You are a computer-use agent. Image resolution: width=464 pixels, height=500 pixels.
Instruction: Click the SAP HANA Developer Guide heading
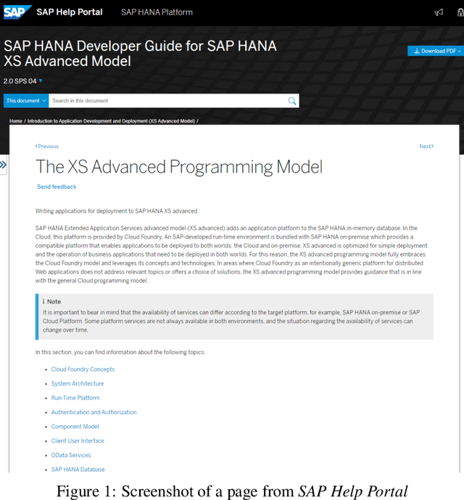tap(140, 54)
